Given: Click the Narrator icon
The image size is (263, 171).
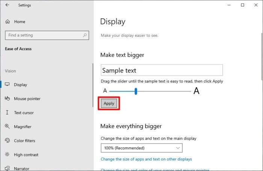Looking at the screenshot, I should point(7,168).
